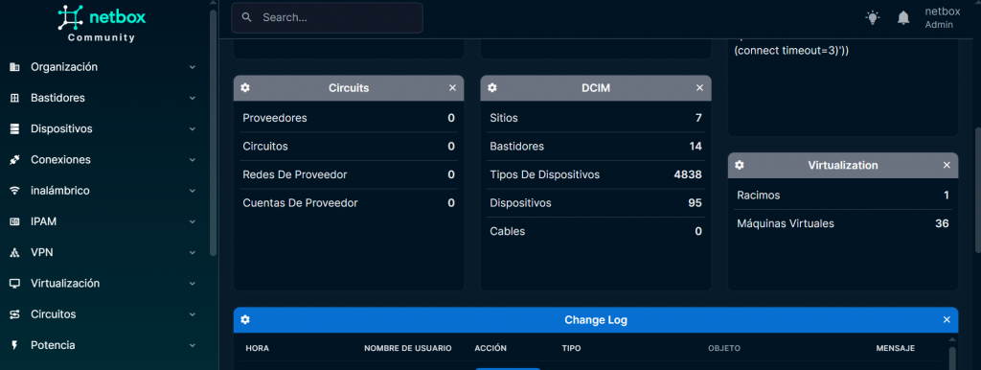Screen dimensions: 981x370
Task: Expand the Conexiones menu chevron
Action: tap(192, 160)
